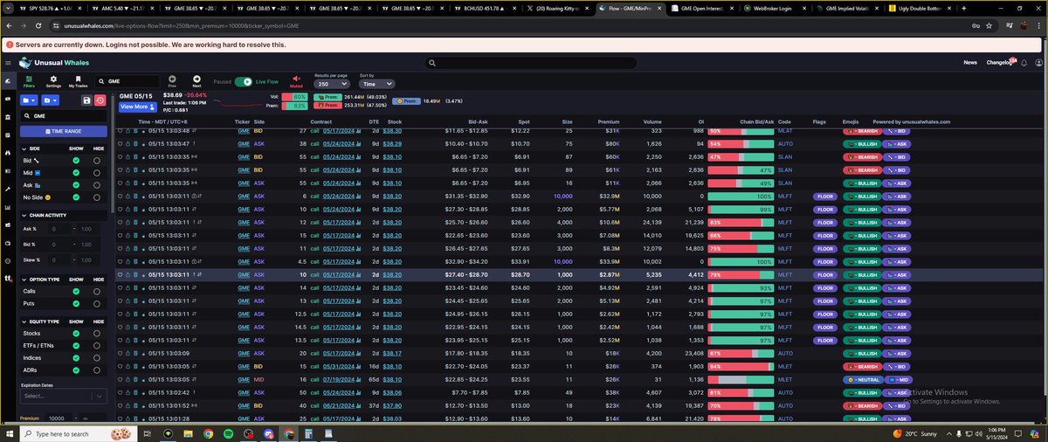This screenshot has width=1048, height=442.
Task: Toggle the Live Flow switch
Action: point(242,81)
